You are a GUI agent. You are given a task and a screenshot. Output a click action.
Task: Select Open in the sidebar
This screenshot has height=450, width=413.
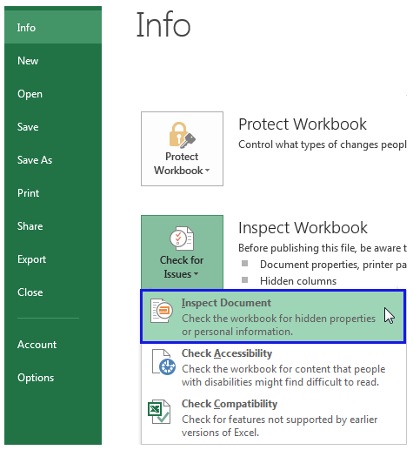[53, 94]
